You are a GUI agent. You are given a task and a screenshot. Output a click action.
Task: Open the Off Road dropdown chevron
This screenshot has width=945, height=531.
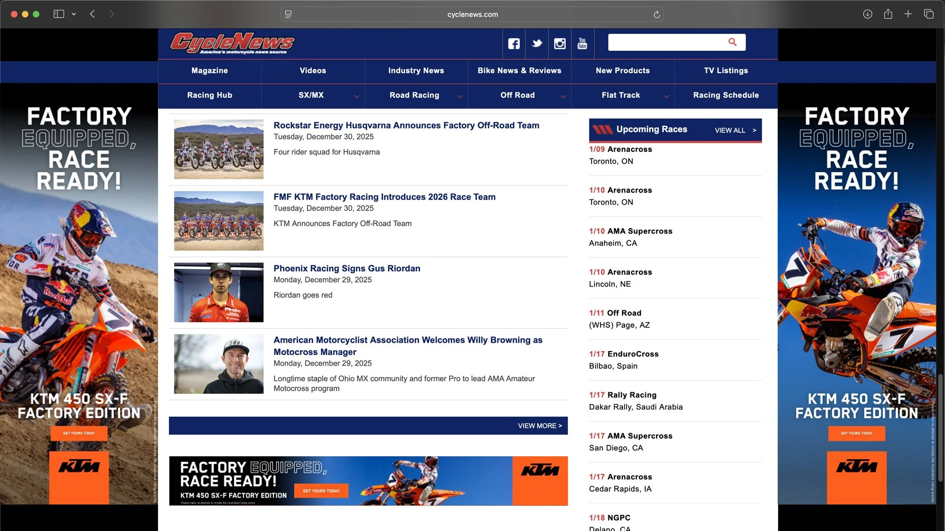coord(563,96)
